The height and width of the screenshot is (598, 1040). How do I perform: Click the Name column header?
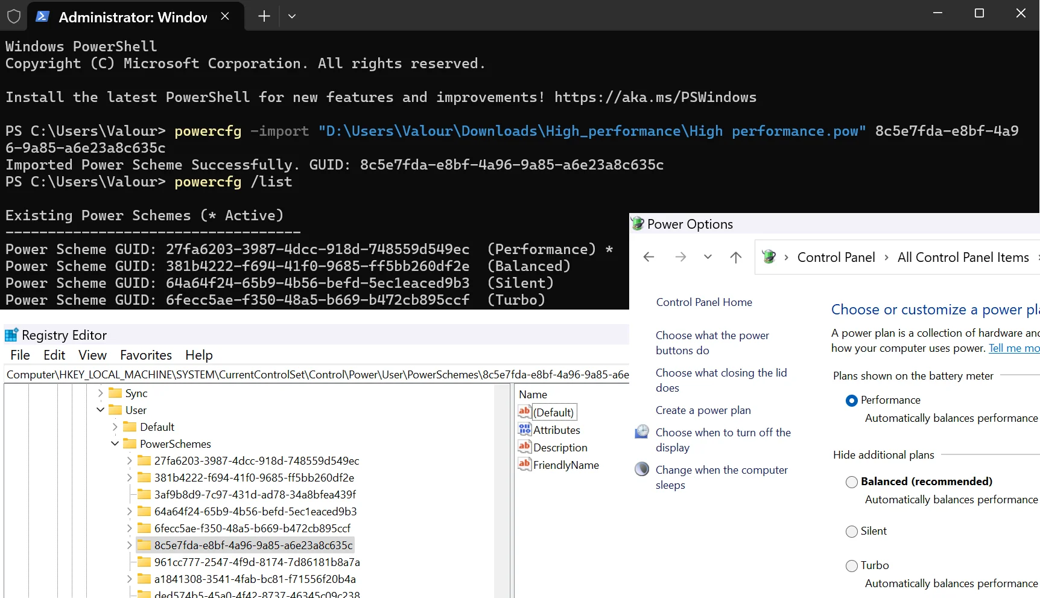[x=533, y=394]
